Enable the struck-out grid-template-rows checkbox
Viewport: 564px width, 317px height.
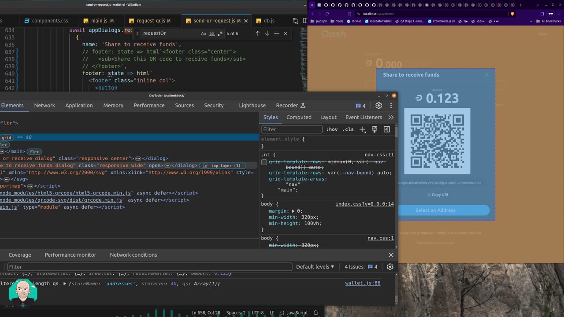(x=264, y=162)
